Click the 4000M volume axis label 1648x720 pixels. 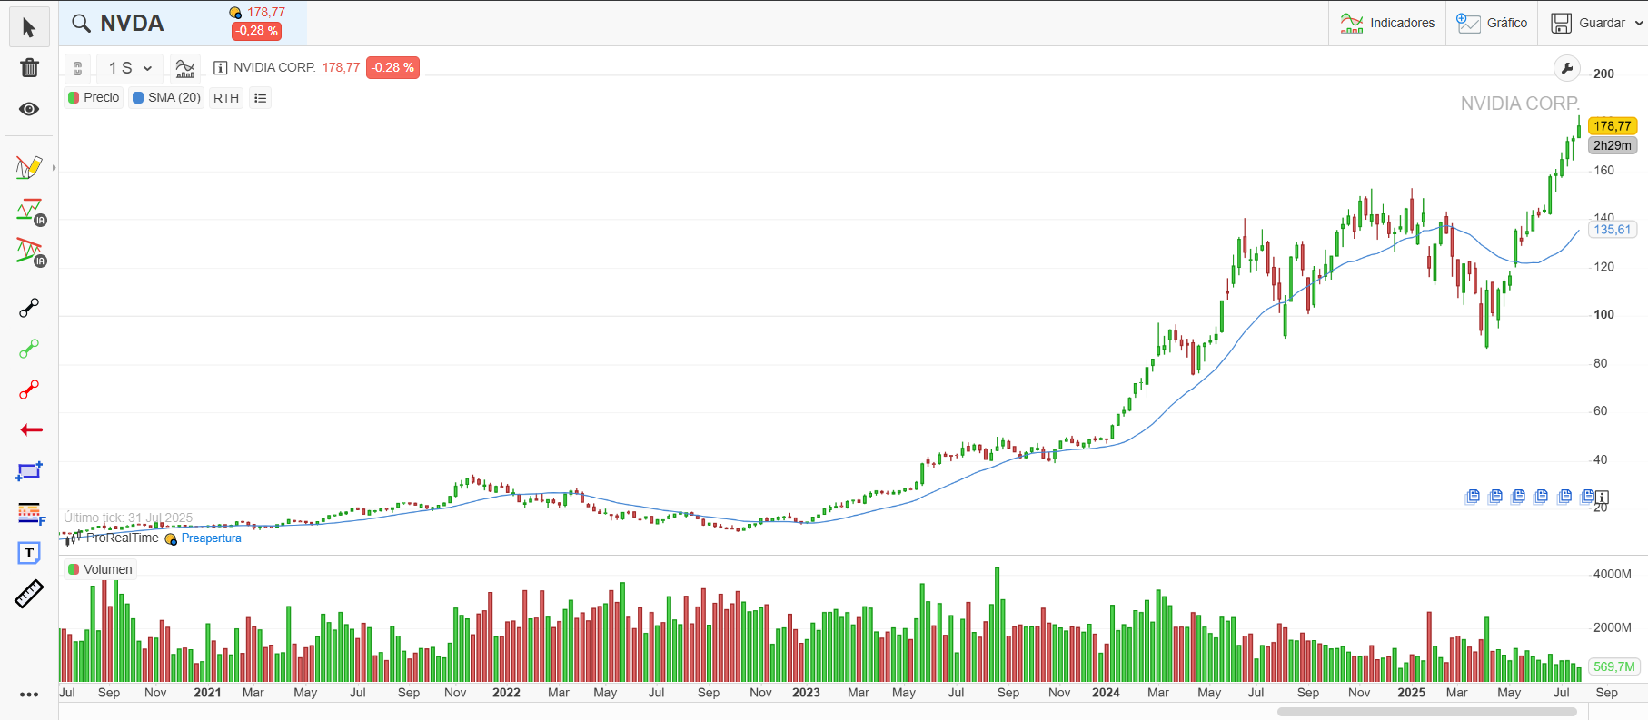(1613, 574)
